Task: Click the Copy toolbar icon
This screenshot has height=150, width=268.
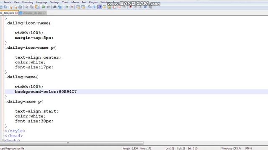Action: [32, 7]
